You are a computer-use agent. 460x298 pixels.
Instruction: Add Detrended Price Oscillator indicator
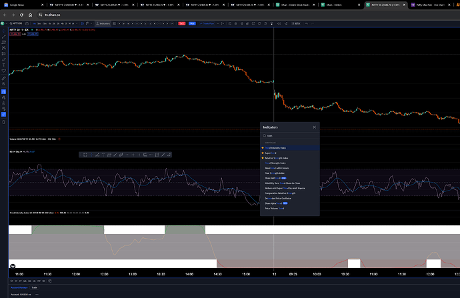[x=290, y=198]
